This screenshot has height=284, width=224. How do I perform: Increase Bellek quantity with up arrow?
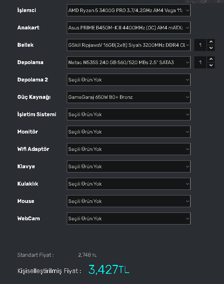click(x=211, y=42)
